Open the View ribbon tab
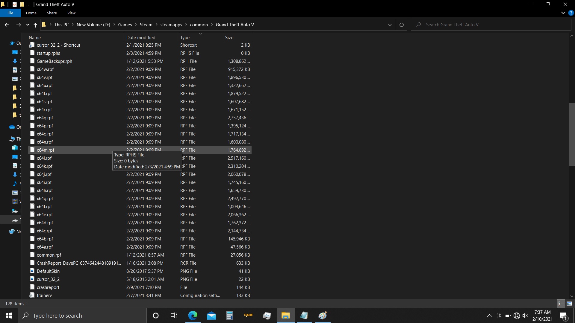Image resolution: width=575 pixels, height=323 pixels. pos(71,13)
